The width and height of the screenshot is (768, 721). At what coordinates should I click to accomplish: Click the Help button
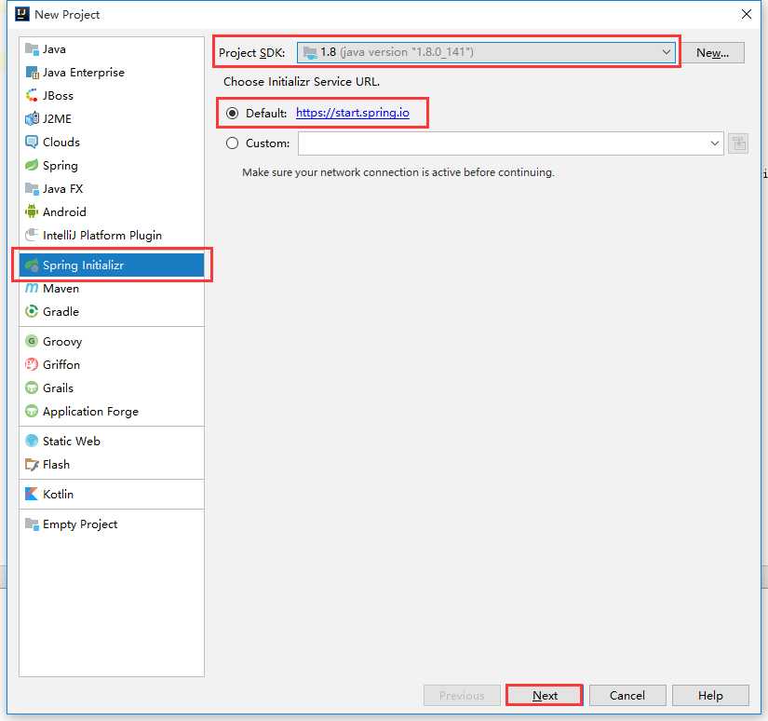(710, 696)
